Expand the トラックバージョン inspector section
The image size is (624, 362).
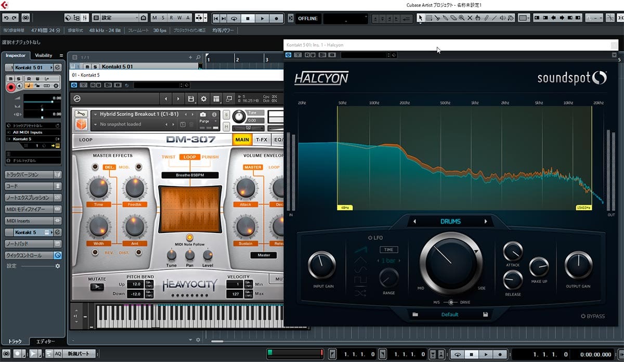tap(33, 175)
